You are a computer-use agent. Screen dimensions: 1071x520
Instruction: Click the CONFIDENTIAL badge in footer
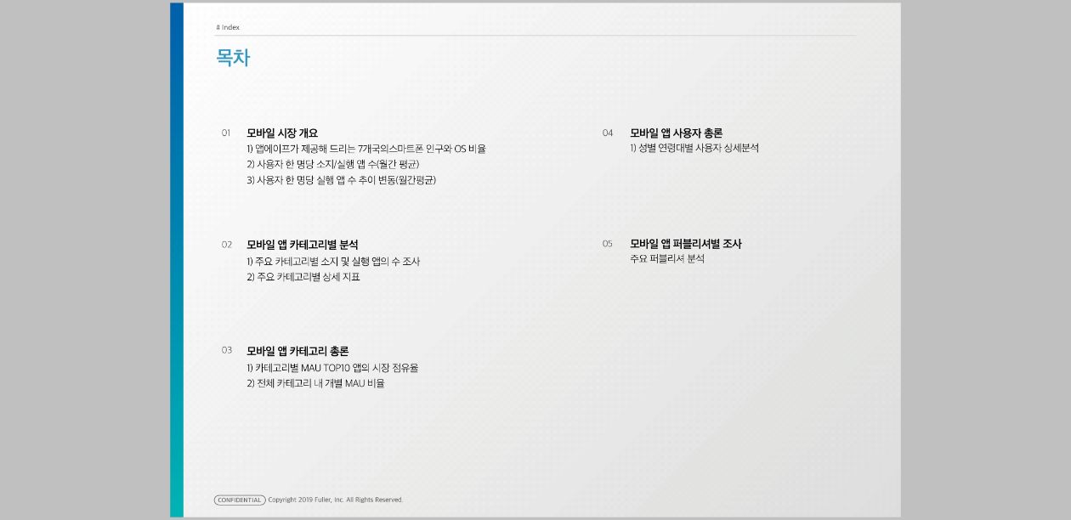click(x=240, y=500)
